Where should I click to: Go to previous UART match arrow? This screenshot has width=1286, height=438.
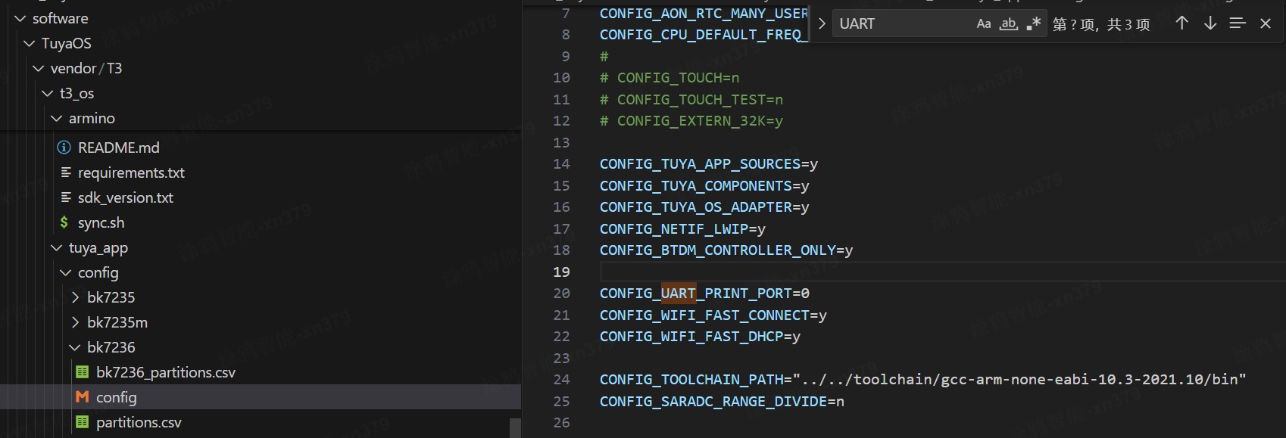1181,23
